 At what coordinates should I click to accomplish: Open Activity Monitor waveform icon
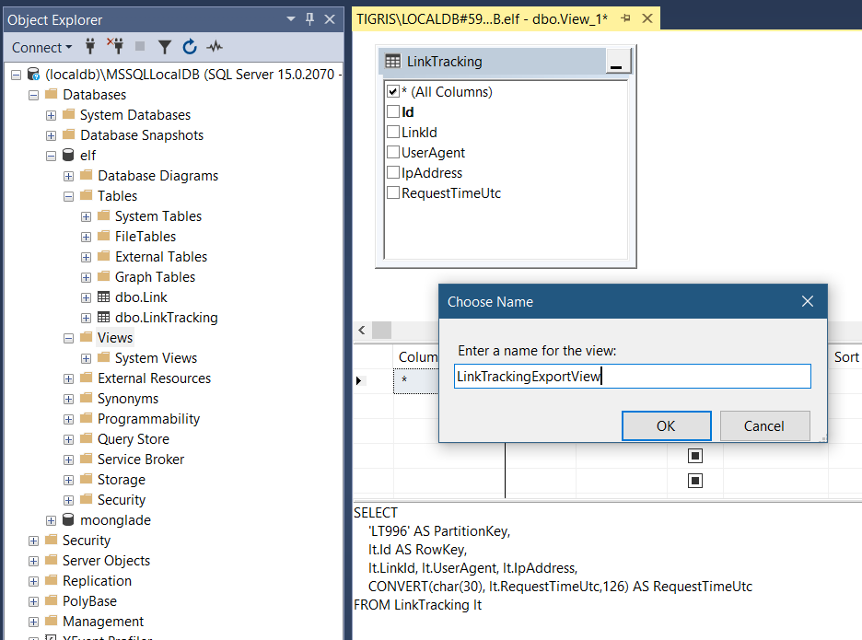215,47
